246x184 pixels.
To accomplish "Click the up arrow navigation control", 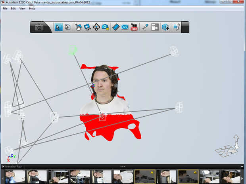I will 236,138.
